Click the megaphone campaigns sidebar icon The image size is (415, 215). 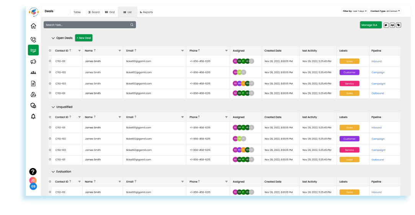[33, 61]
